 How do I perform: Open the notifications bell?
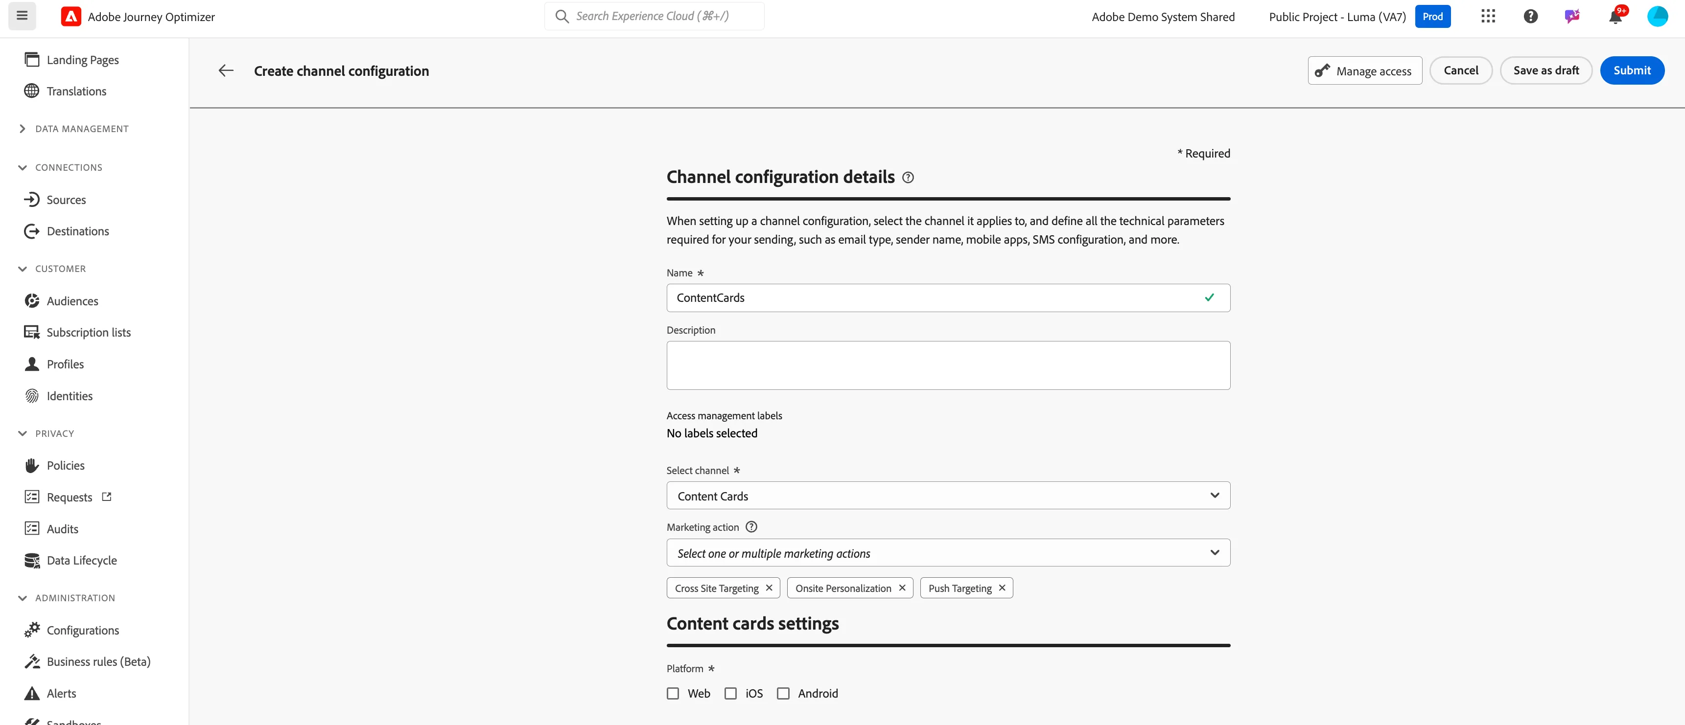[1615, 16]
